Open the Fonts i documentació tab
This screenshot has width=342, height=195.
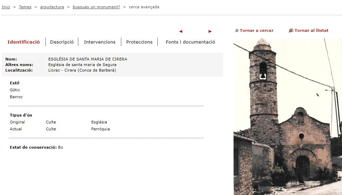point(190,42)
